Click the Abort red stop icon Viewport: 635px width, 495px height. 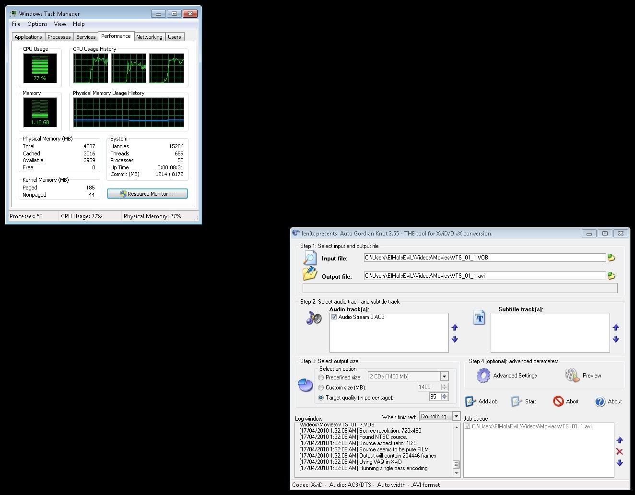tap(558, 401)
